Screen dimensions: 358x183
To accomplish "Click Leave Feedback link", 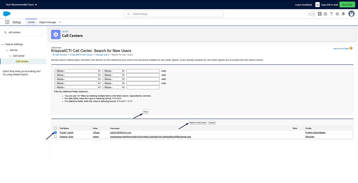I will coord(304,5).
